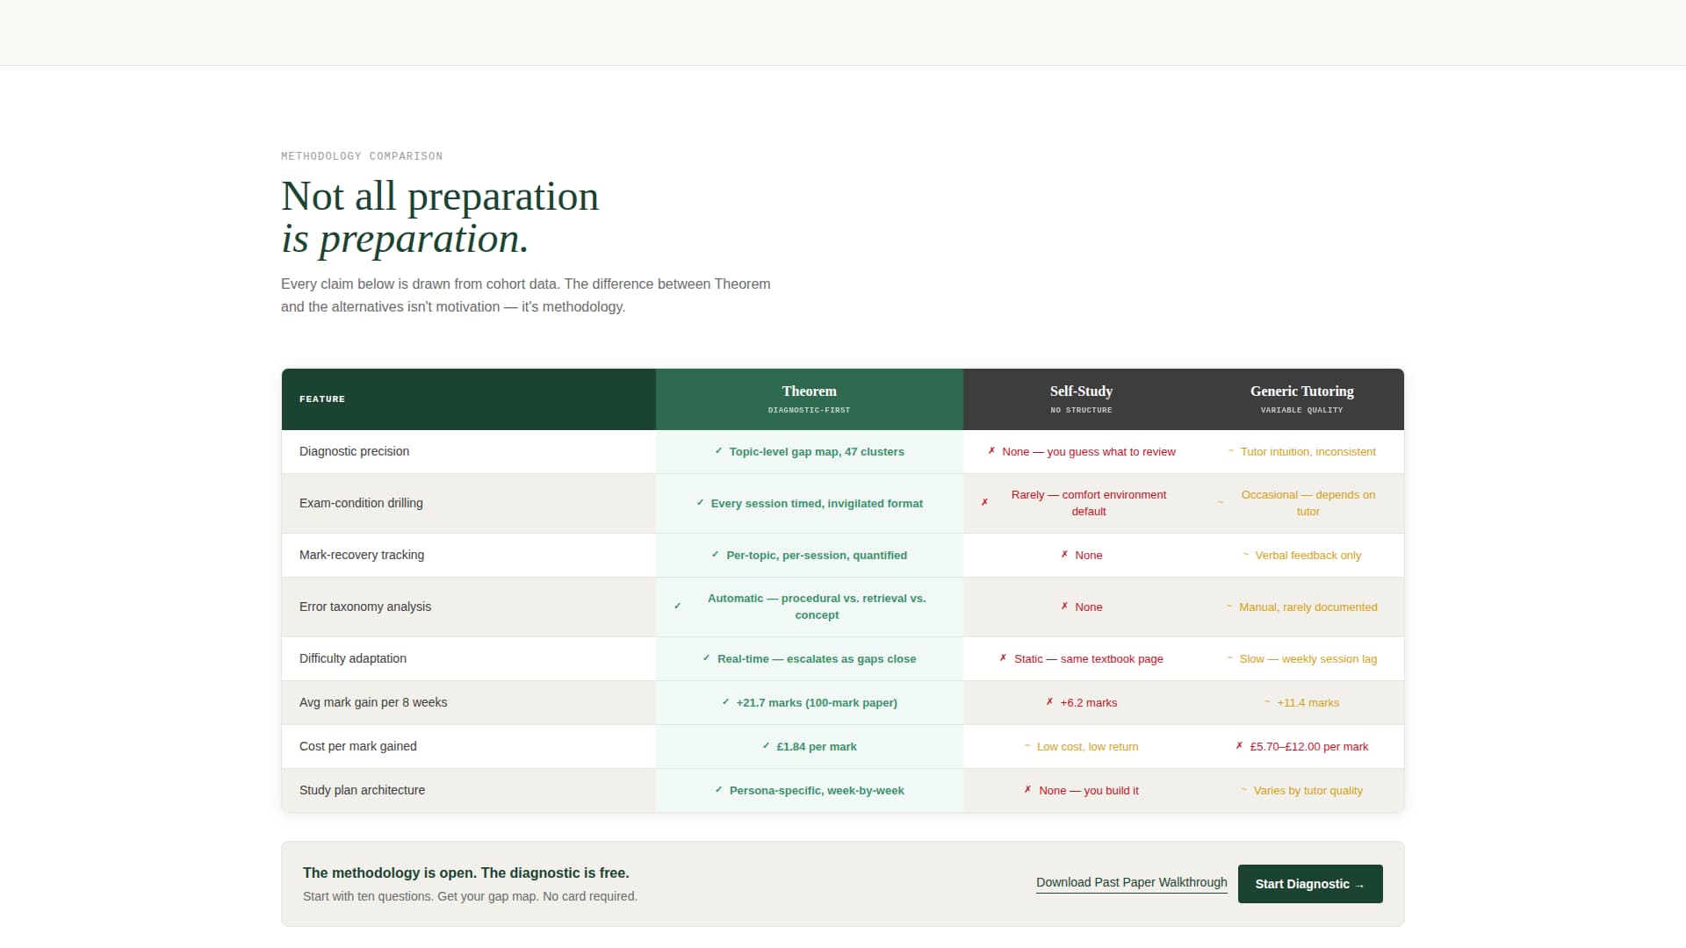The height and width of the screenshot is (948, 1686).
Task: Click the Study plan architecture label
Action: [x=362, y=790]
